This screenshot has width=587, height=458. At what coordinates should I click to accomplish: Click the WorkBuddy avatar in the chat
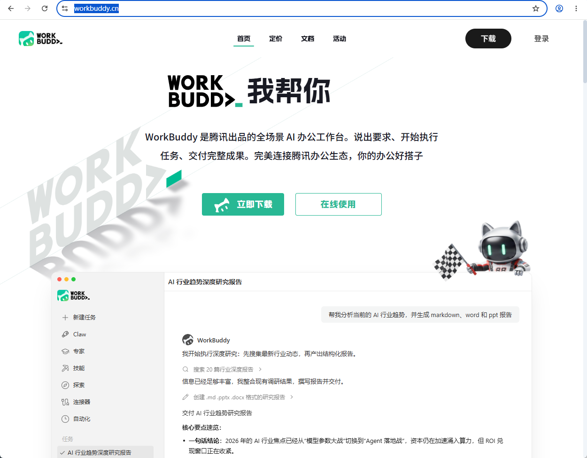click(188, 340)
